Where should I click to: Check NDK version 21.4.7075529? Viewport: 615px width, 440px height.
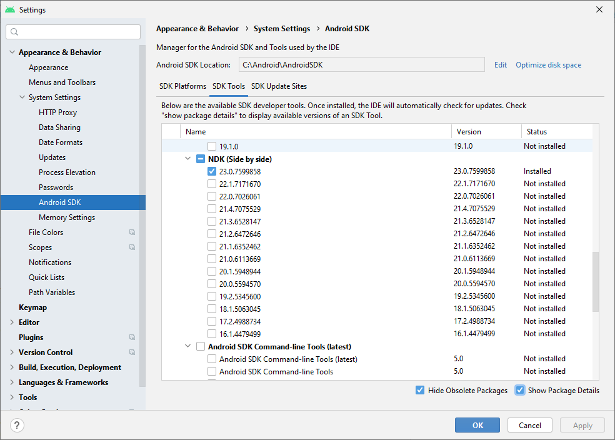pos(212,209)
